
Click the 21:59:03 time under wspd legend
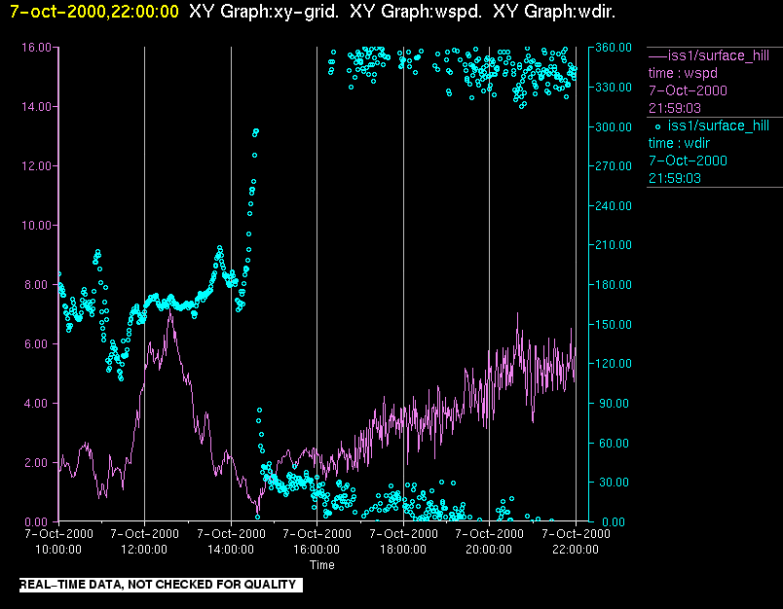(675, 108)
